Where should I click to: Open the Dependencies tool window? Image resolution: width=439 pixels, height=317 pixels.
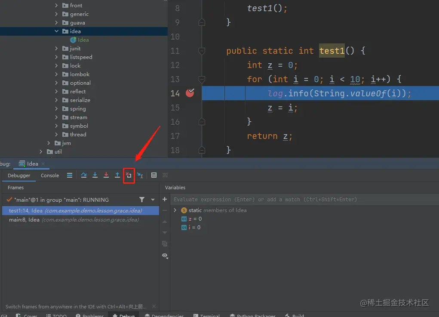(x=164, y=315)
